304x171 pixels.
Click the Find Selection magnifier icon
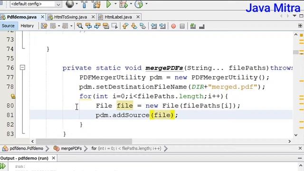(79, 26)
